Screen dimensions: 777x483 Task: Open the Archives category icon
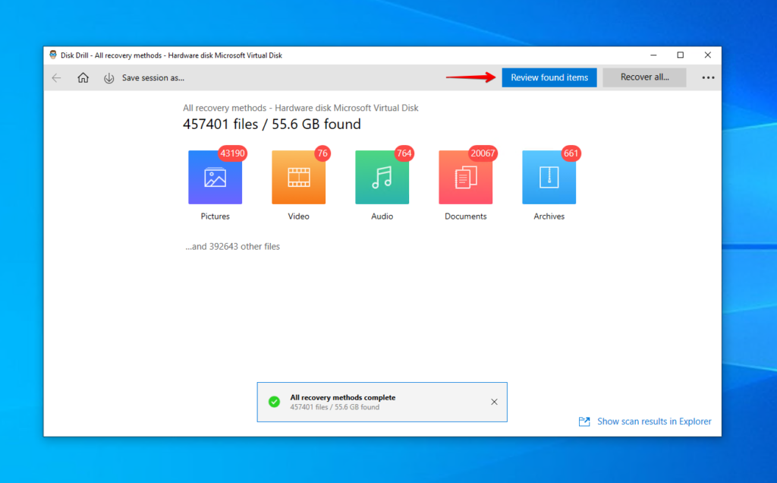coord(549,176)
